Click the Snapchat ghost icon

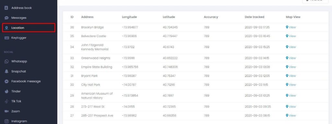tap(6, 72)
